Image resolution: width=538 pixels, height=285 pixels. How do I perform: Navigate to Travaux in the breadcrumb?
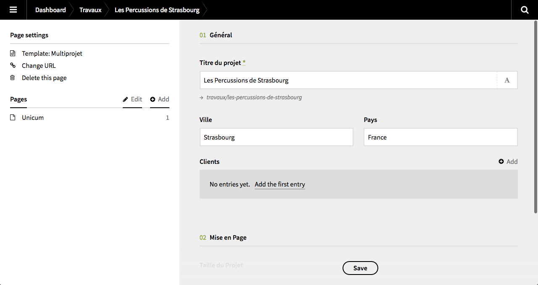(x=90, y=10)
